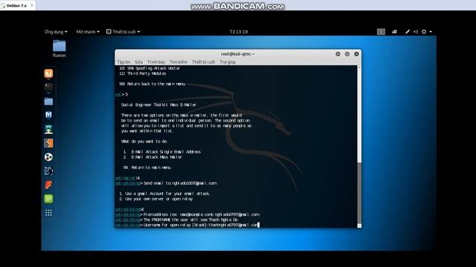This screenshot has height=267, width=476.
Task: Close the root@kali terminal window
Action: point(356,54)
